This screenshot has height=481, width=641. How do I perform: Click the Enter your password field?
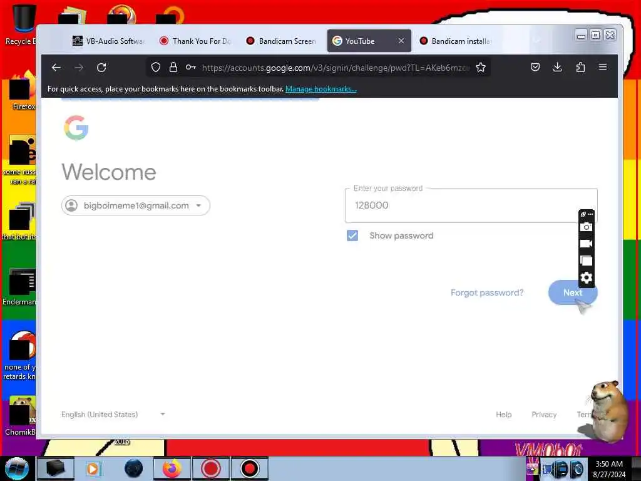tap(471, 205)
